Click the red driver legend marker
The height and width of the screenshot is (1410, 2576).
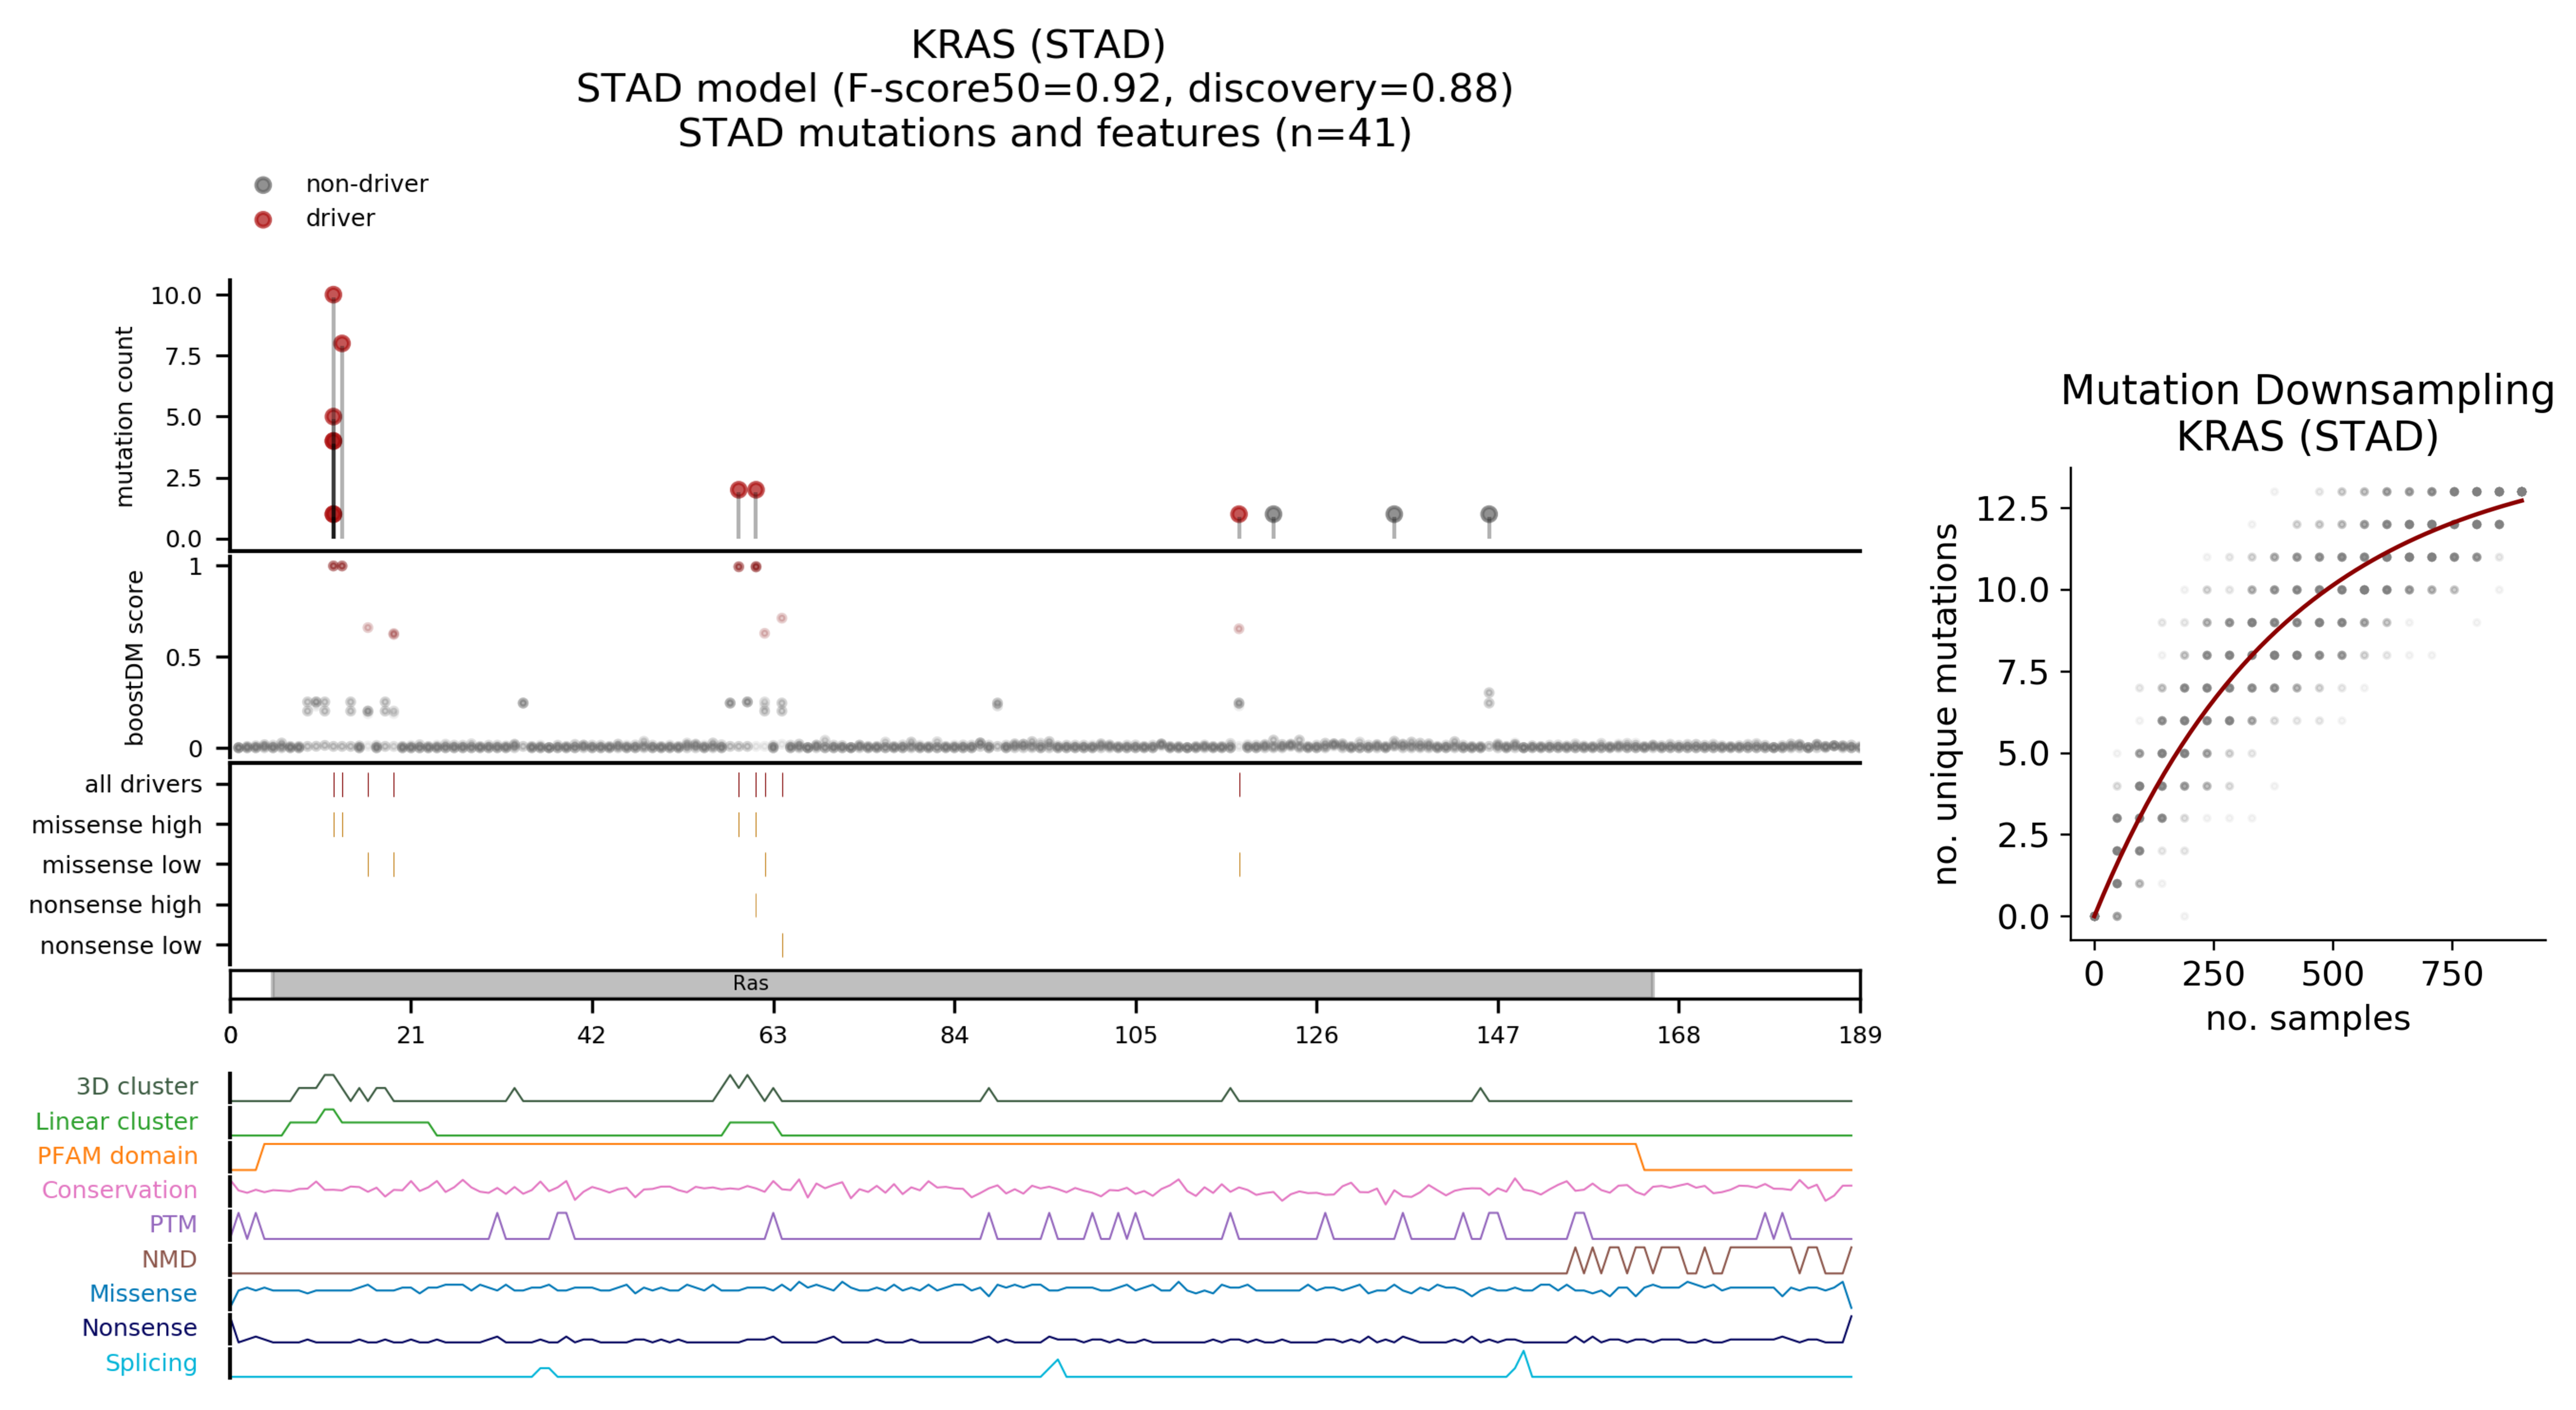[263, 219]
